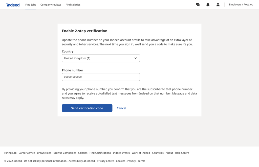The width and height of the screenshot is (259, 167).
Task: Switch to the Find salaries tab
Action: pos(73,5)
